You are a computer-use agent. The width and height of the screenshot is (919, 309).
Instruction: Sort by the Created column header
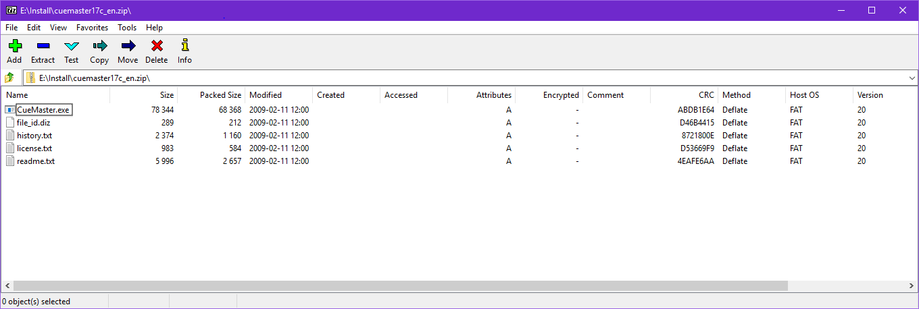coord(346,95)
